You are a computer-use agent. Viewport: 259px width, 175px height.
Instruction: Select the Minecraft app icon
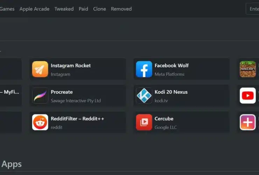(247, 69)
